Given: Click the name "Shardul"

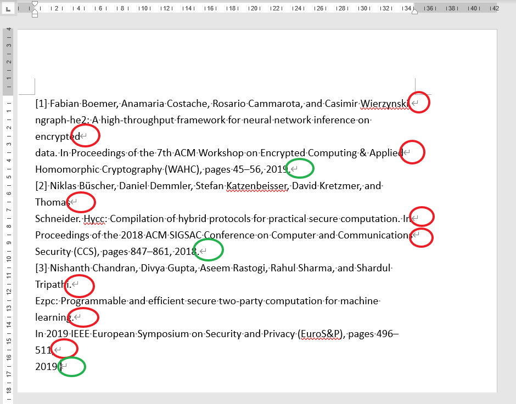Looking at the screenshot, I should click(x=373, y=268).
